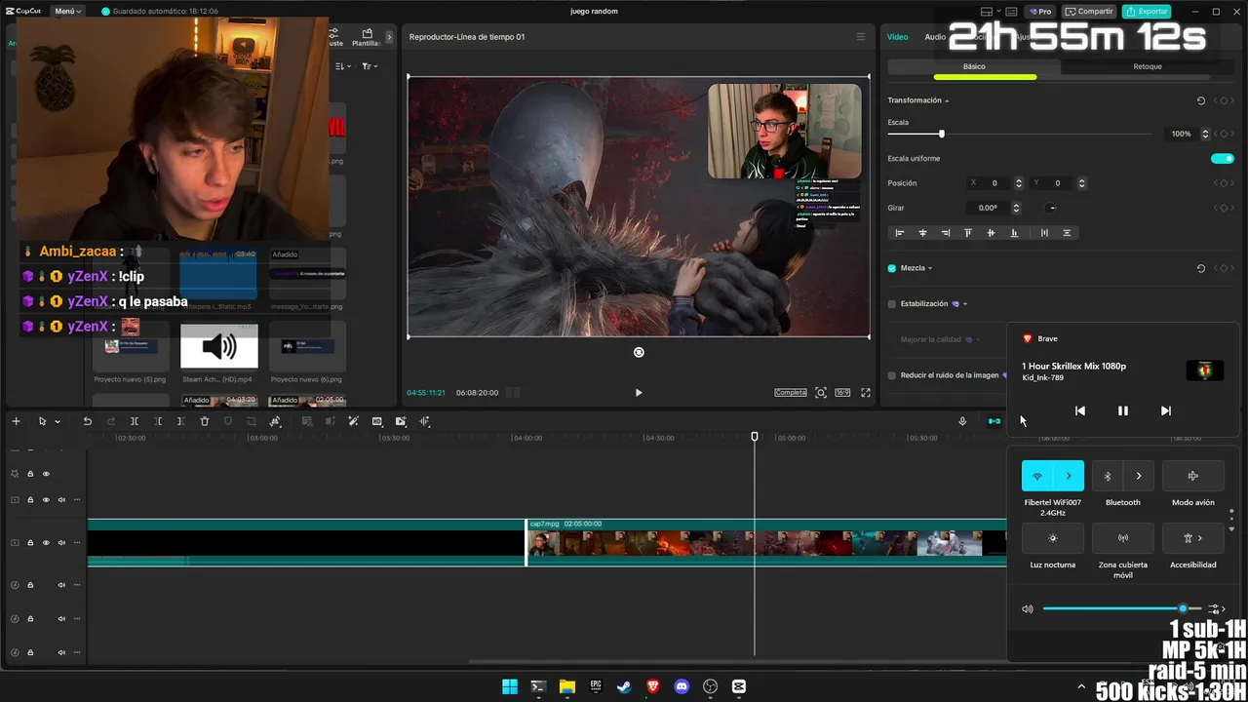
Task: Click the Redo arrow in timeline toolbar
Action: click(110, 421)
